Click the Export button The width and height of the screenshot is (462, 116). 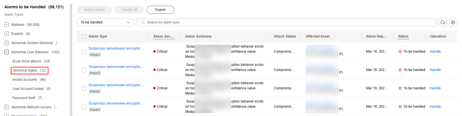(x=160, y=10)
